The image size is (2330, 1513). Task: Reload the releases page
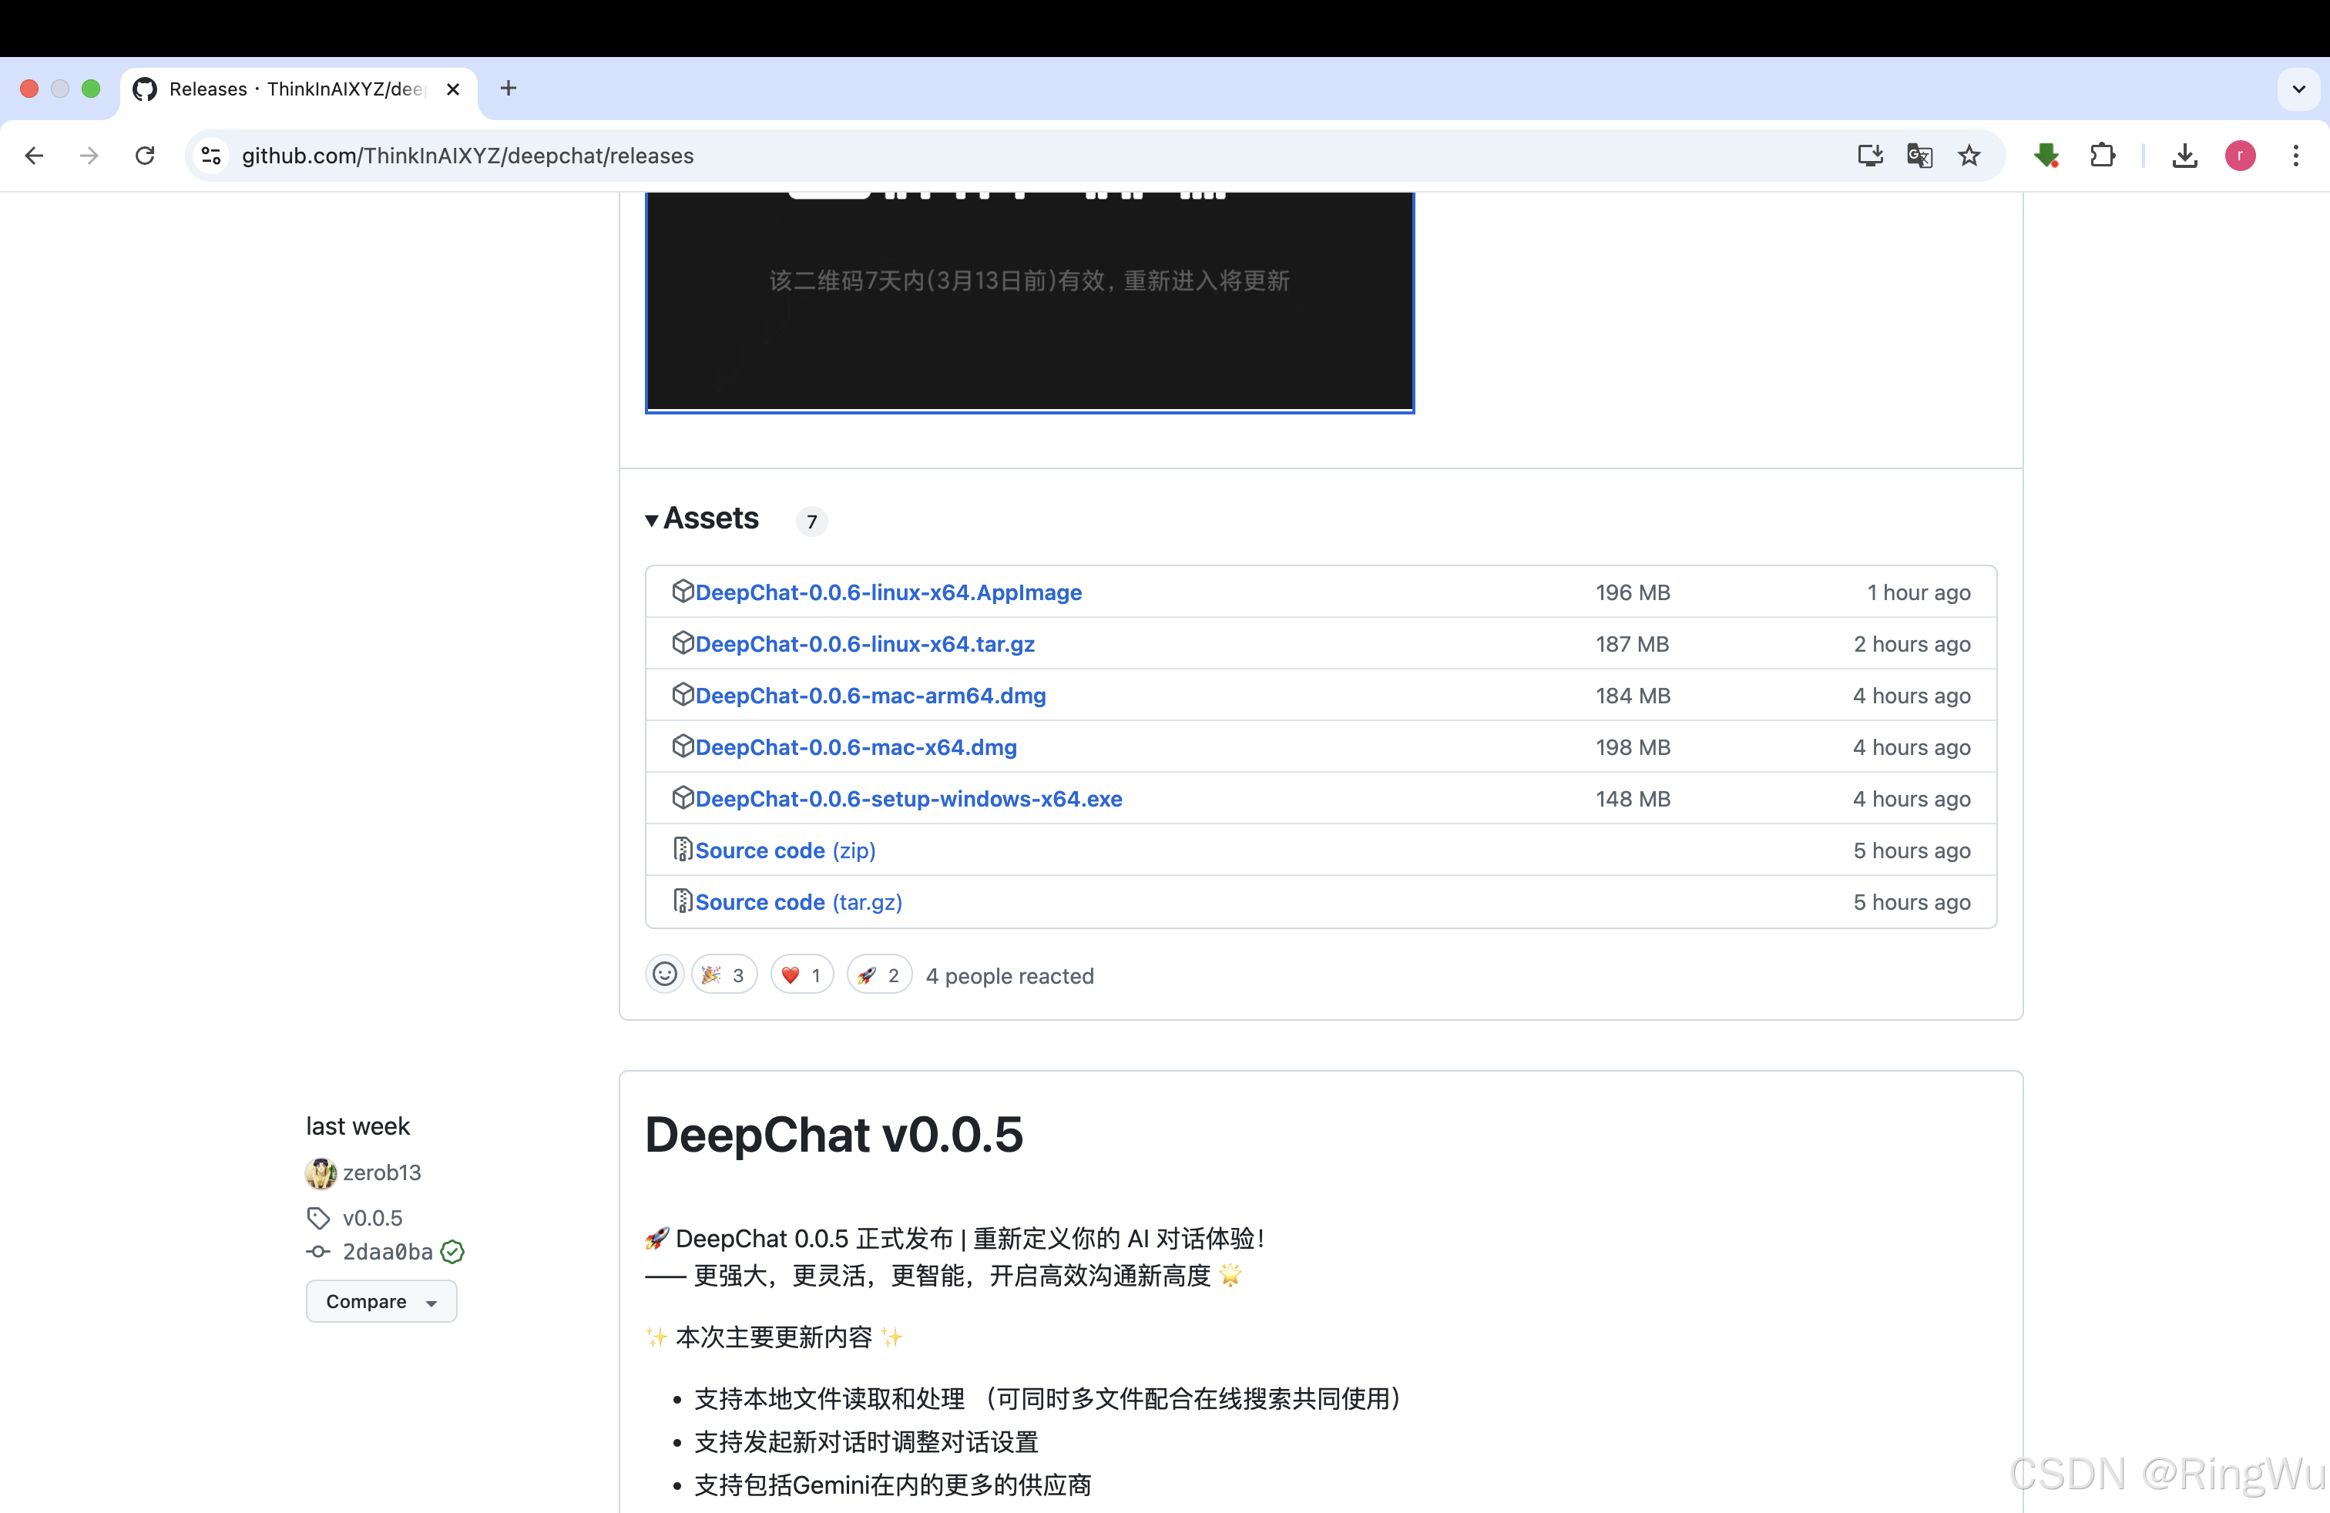click(x=145, y=156)
